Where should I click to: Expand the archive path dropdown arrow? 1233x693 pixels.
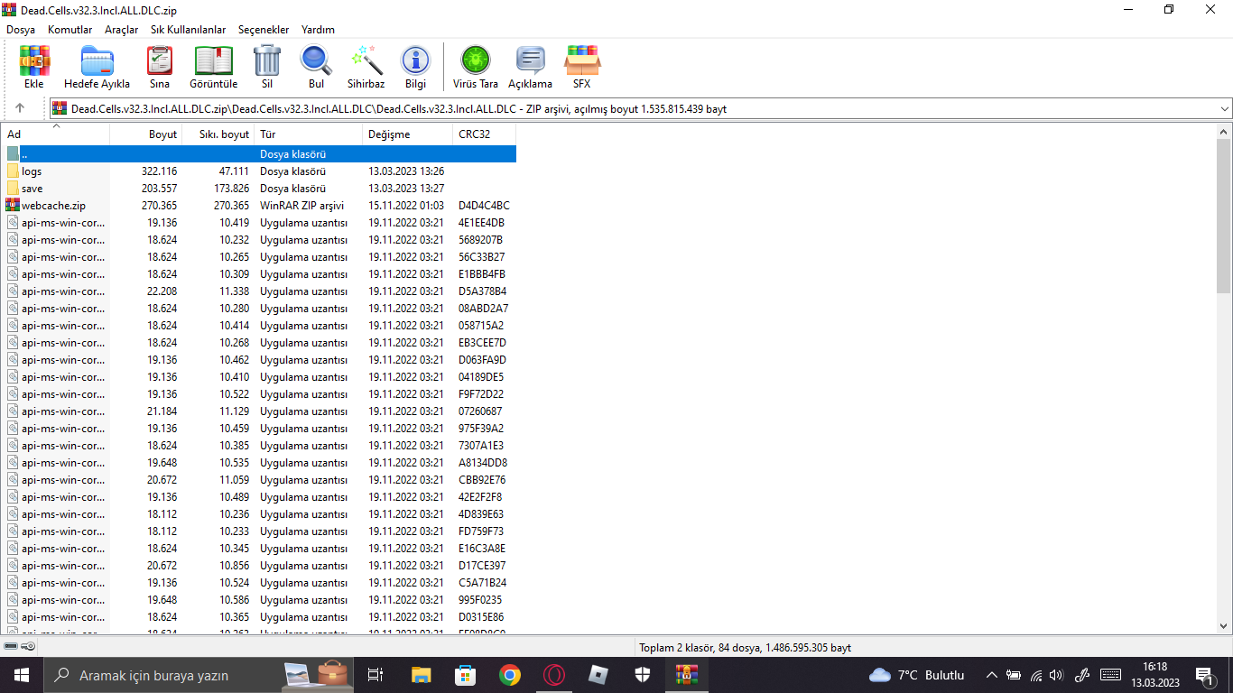coord(1225,109)
